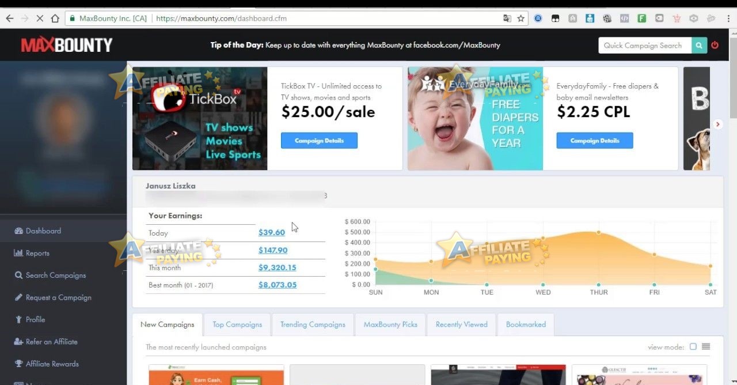
Task: Open the blue 'a' circle extension
Action: [x=538, y=18]
